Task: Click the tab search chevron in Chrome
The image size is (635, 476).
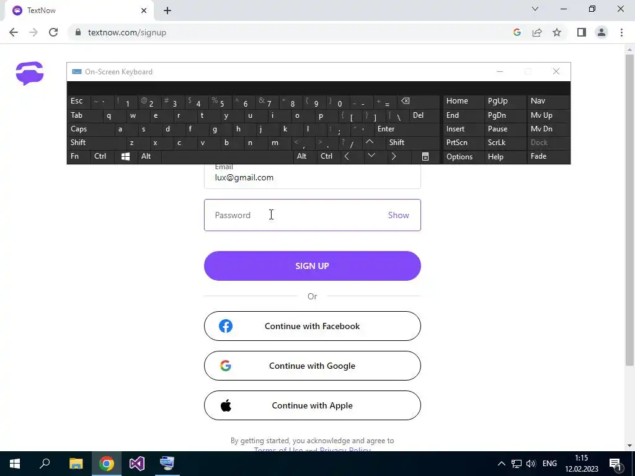Action: pyautogui.click(x=535, y=9)
